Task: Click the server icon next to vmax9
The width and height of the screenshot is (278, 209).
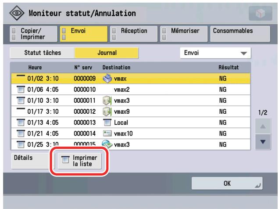Action: pos(107,112)
